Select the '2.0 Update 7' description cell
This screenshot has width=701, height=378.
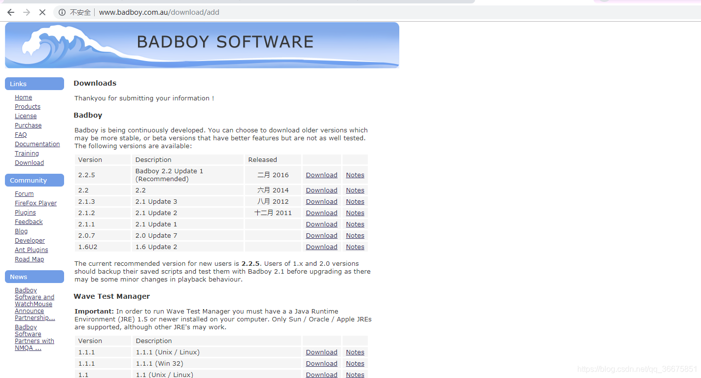pyautogui.click(x=188, y=236)
